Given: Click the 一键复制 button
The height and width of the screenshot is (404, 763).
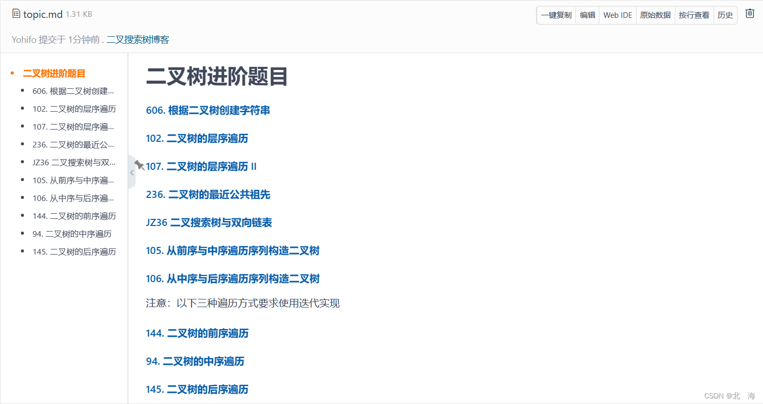Looking at the screenshot, I should point(556,15).
